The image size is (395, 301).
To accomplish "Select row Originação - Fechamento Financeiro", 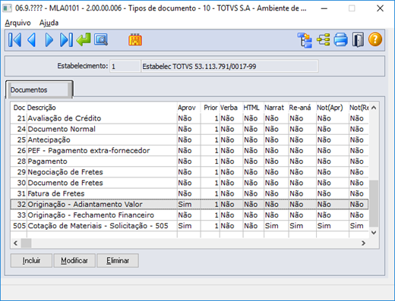I will [189, 215].
